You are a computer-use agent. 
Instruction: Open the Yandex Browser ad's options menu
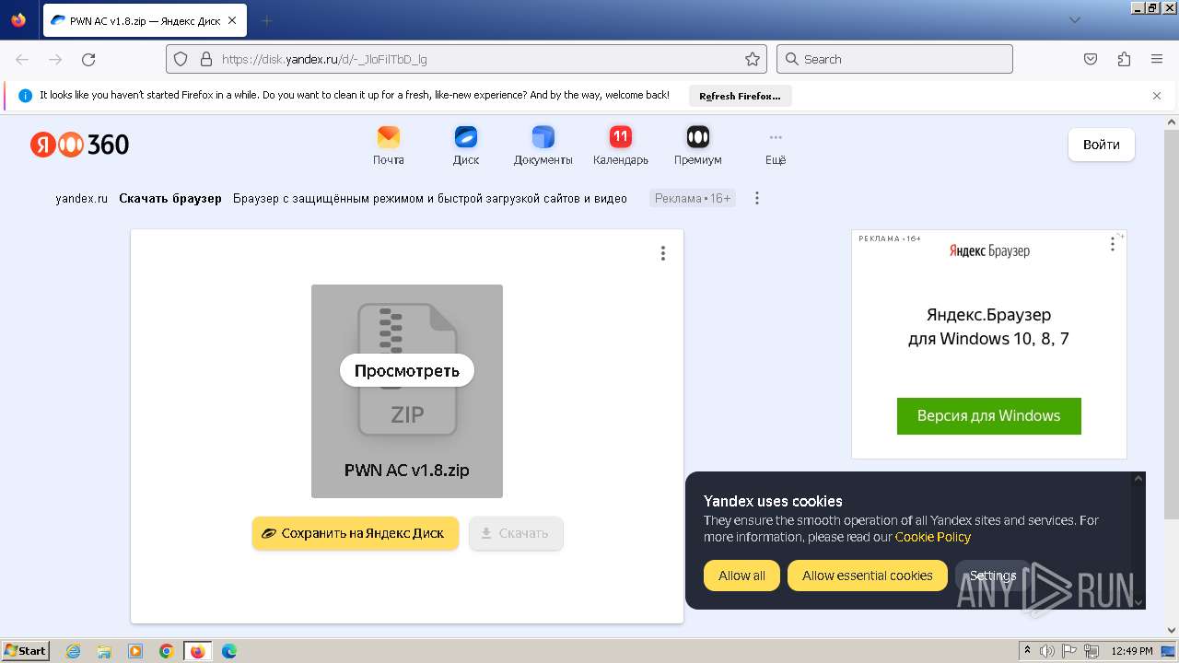[1113, 244]
